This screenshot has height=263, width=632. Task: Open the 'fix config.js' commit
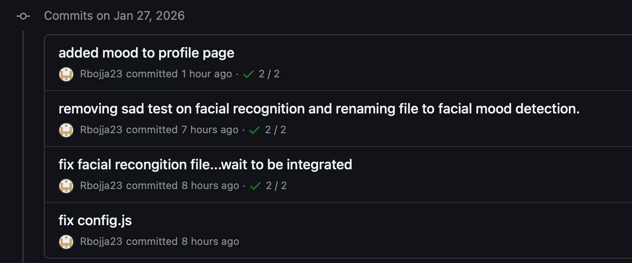click(x=95, y=220)
